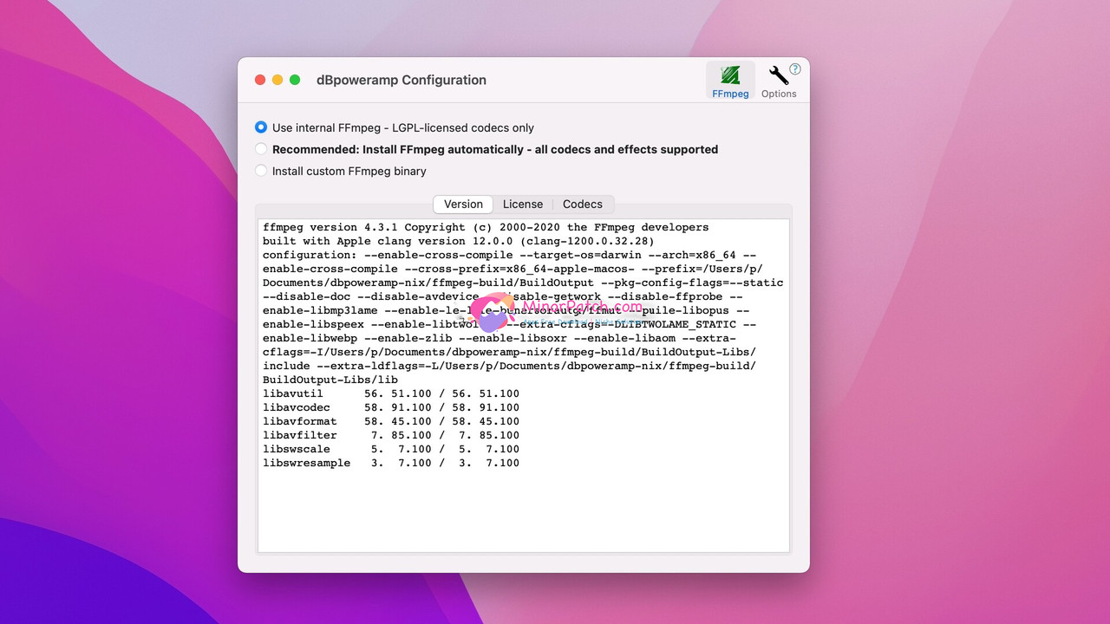
Task: Click the libavfilter version row
Action: 391,435
